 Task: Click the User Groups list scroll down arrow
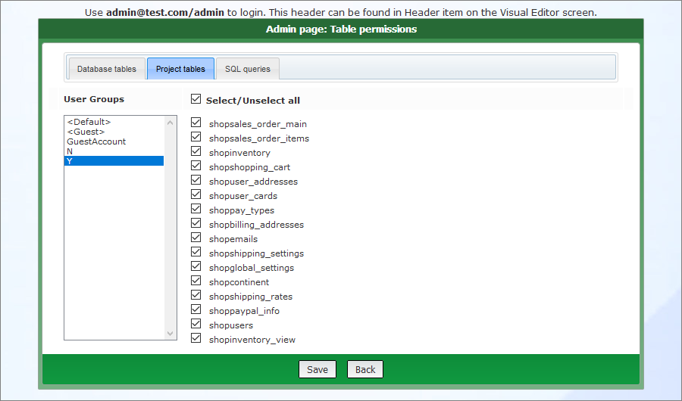coord(170,333)
